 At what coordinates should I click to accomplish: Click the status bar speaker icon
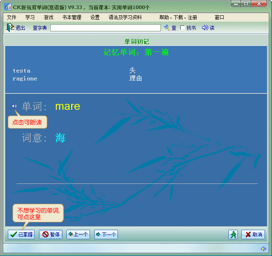pyautogui.click(x=263, y=249)
